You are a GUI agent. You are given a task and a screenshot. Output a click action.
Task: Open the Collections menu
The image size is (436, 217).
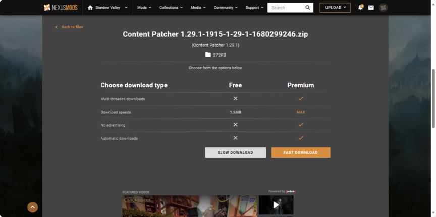coord(171,8)
